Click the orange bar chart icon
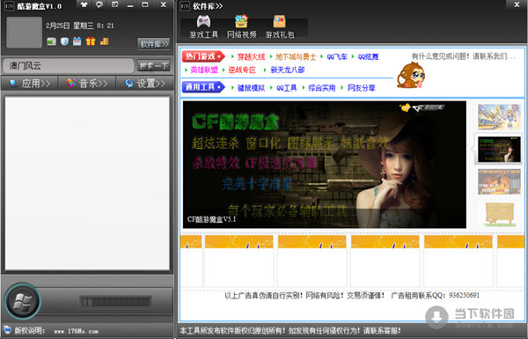 104,41
